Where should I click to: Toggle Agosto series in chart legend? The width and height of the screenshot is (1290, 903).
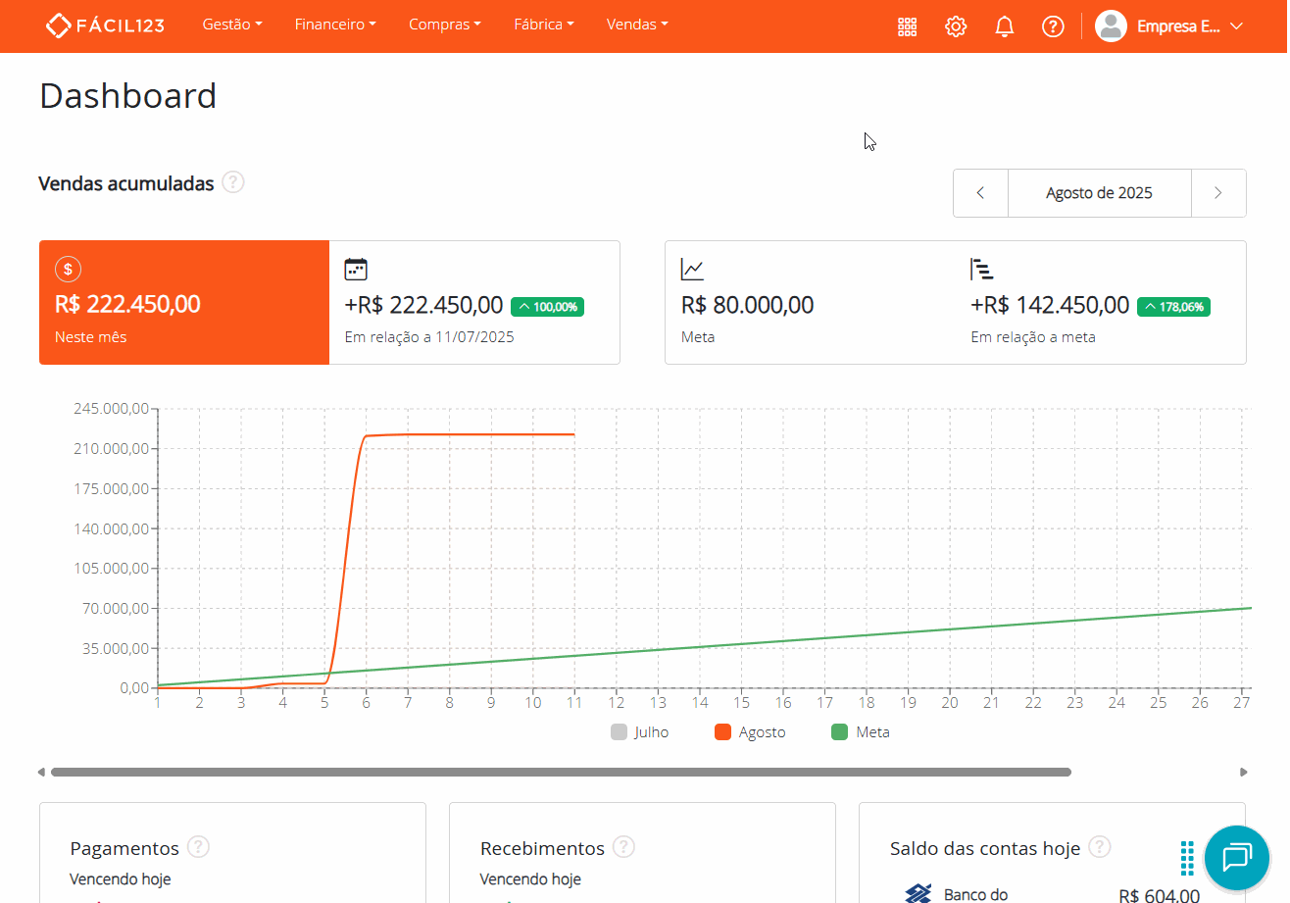tap(751, 732)
